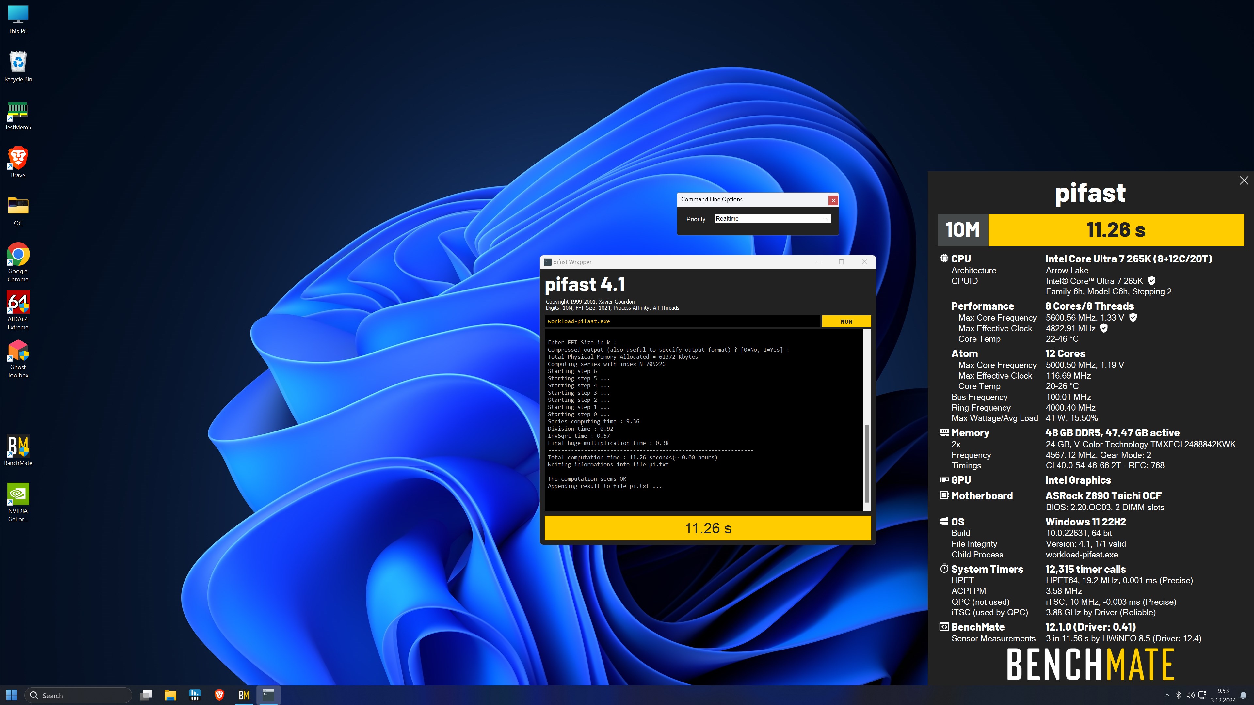Click the CPUID verified shield icon
Viewport: 1254px width, 705px height.
click(1152, 281)
